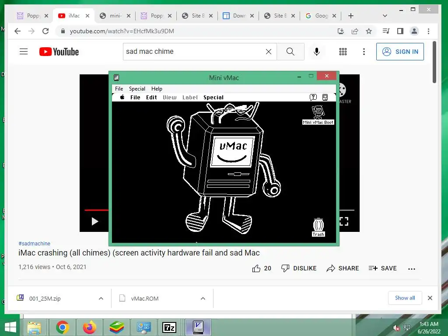
Task: Open Firefox from taskbar
Action: (89, 327)
